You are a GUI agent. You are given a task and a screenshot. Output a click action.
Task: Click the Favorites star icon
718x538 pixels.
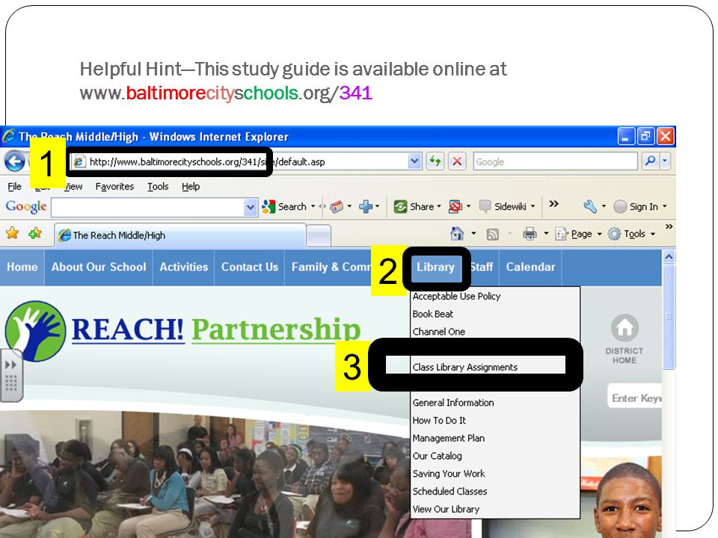(x=13, y=234)
